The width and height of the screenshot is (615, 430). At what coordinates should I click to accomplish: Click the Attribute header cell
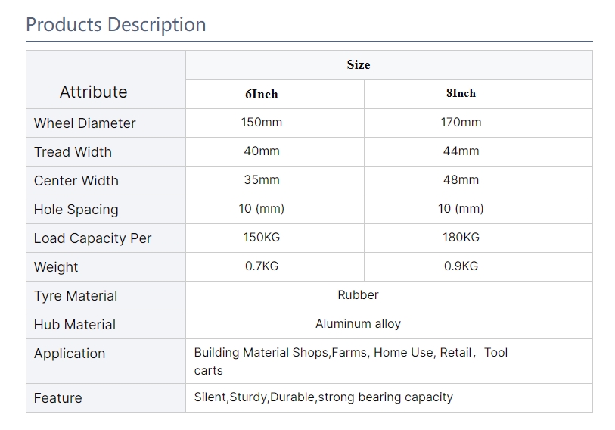pyautogui.click(x=94, y=92)
